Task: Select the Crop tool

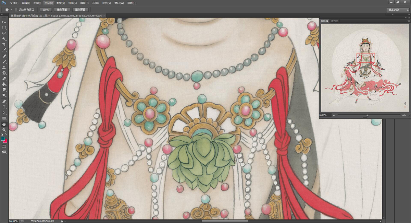Action: [4, 44]
